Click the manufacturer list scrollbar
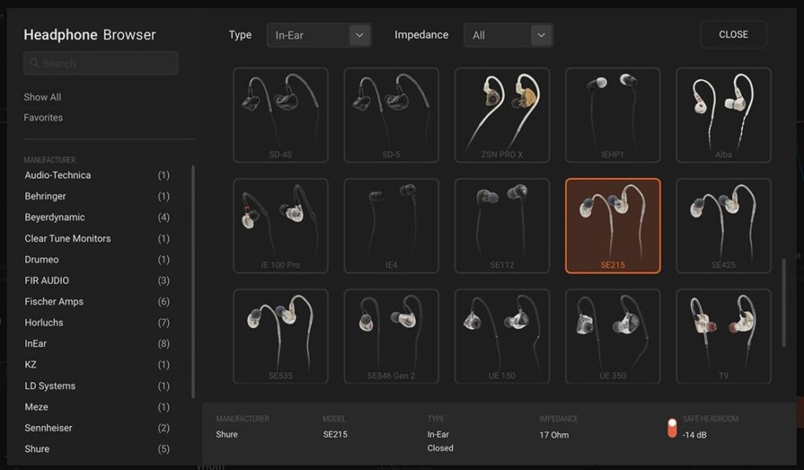This screenshot has height=470, width=804. 193,282
